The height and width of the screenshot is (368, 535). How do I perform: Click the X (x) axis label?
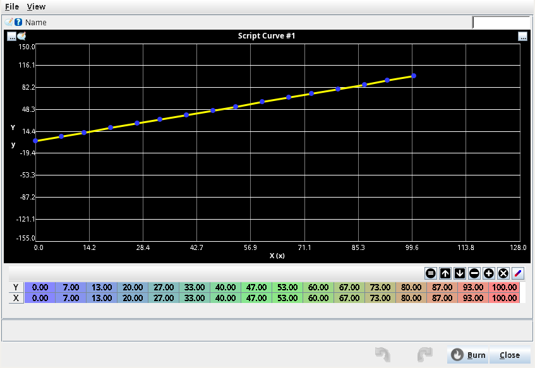pos(277,256)
